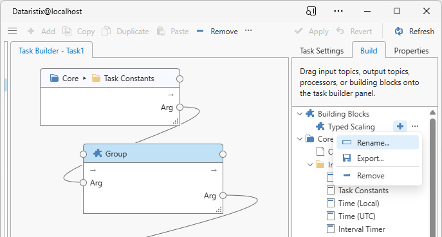Viewport: 442px width, 237px height.
Task: Open the hamburger menu icon
Action: (x=12, y=31)
